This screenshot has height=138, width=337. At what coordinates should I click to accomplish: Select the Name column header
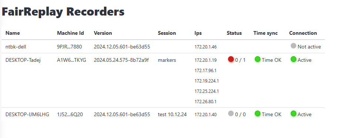point(13,33)
